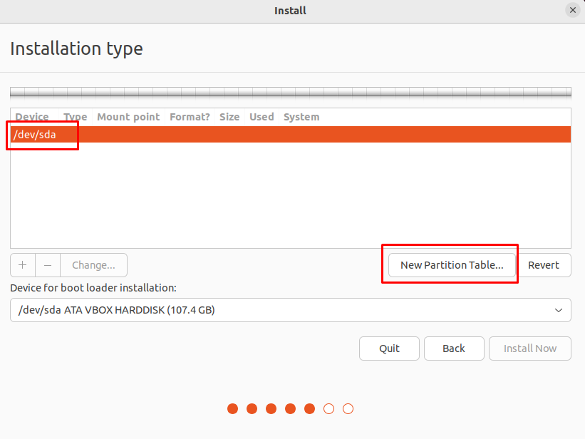The width and height of the screenshot is (585, 439).
Task: Revert partition changes
Action: (x=543, y=265)
